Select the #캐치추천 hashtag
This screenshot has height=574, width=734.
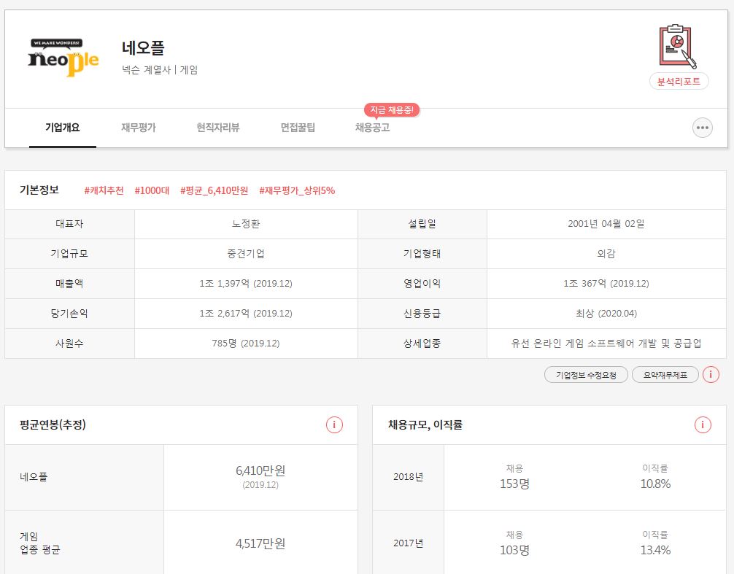tap(104, 190)
